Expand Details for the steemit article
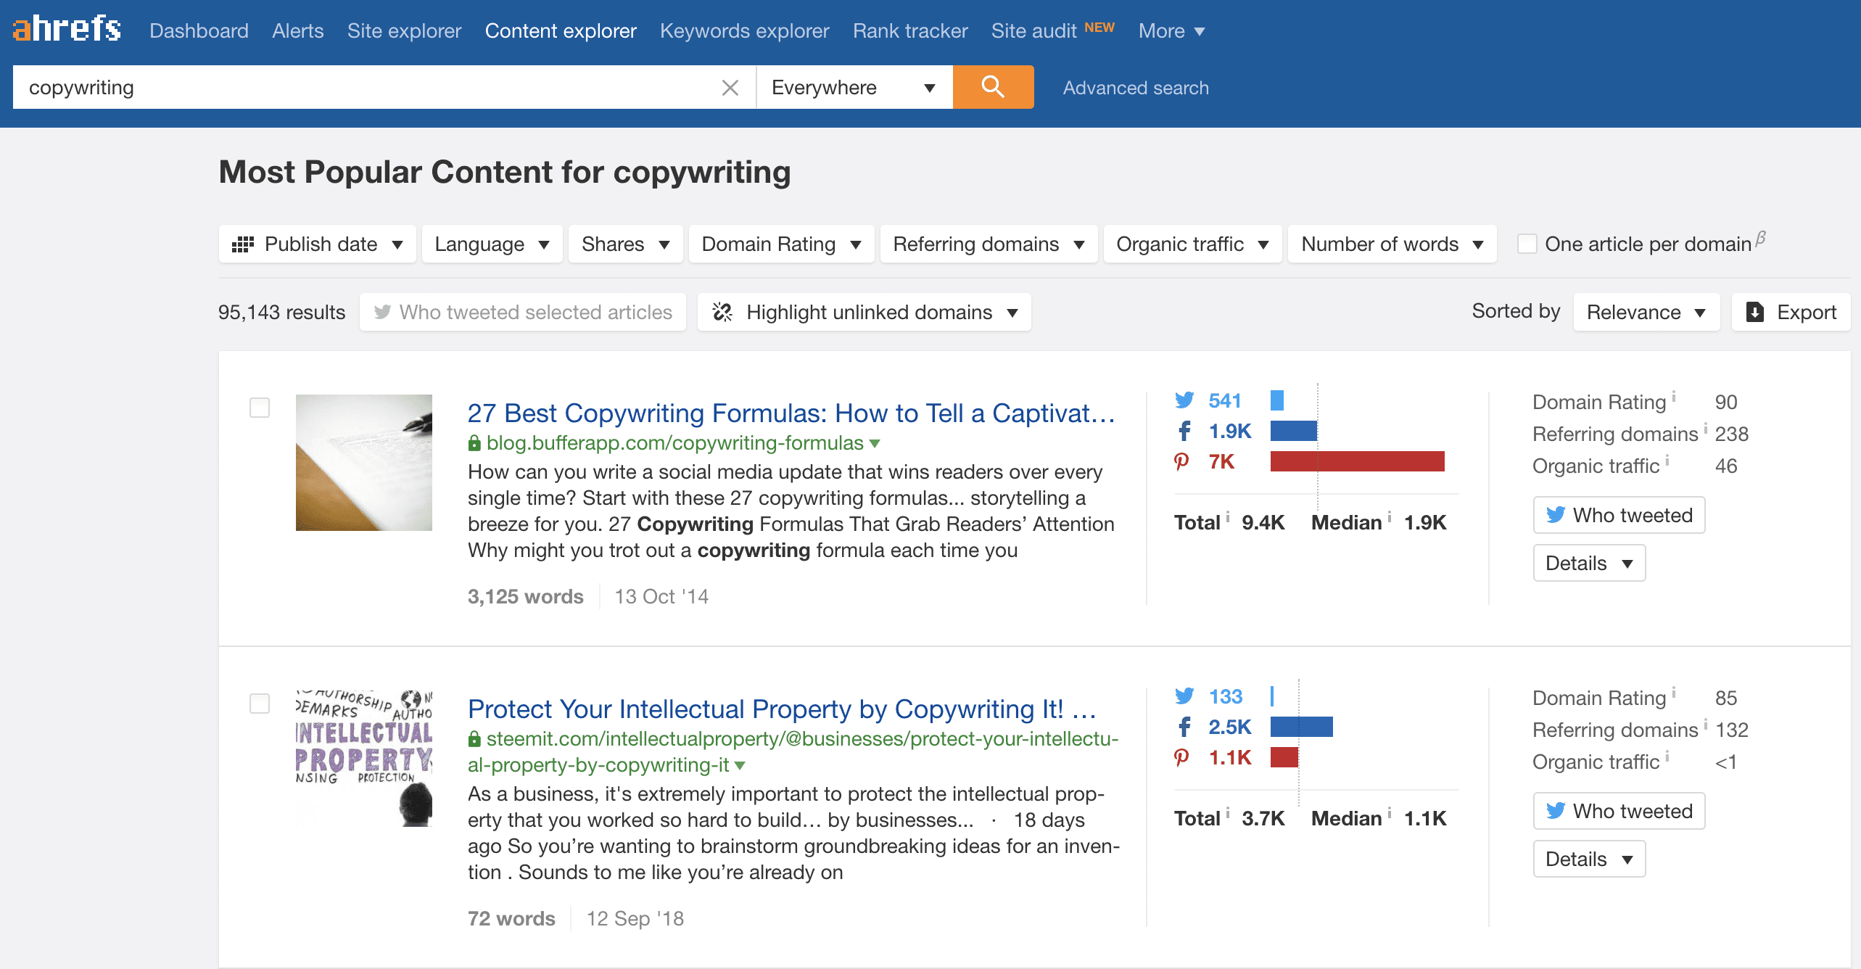 pyautogui.click(x=1589, y=859)
